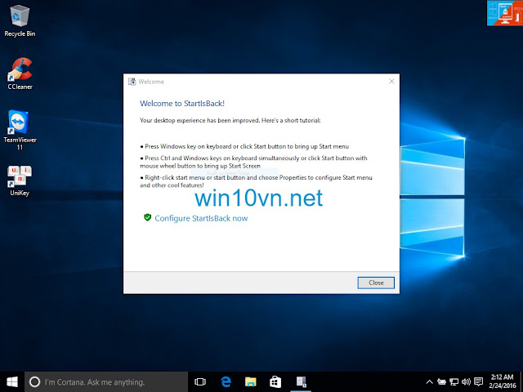
Task: Select the UniKey desktop shortcut
Action: tap(20, 180)
